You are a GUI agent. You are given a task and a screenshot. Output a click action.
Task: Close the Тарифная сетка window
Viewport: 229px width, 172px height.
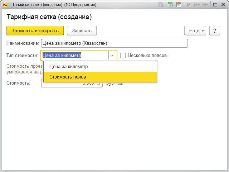[x=223, y=5]
